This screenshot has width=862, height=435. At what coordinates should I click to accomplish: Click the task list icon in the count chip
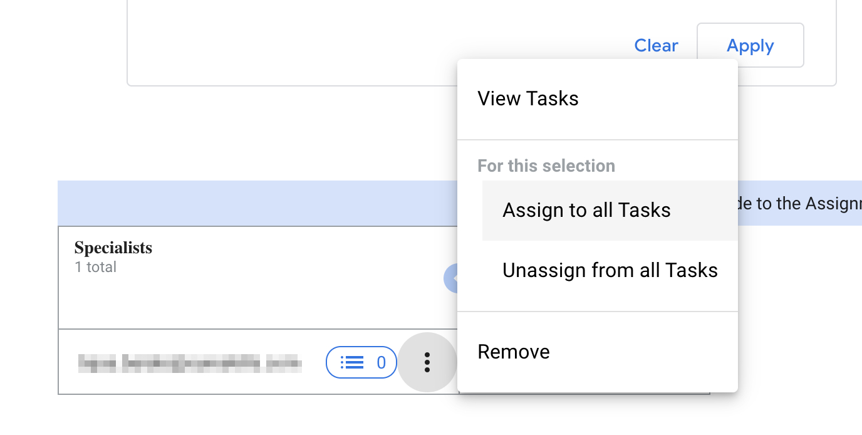(x=352, y=362)
